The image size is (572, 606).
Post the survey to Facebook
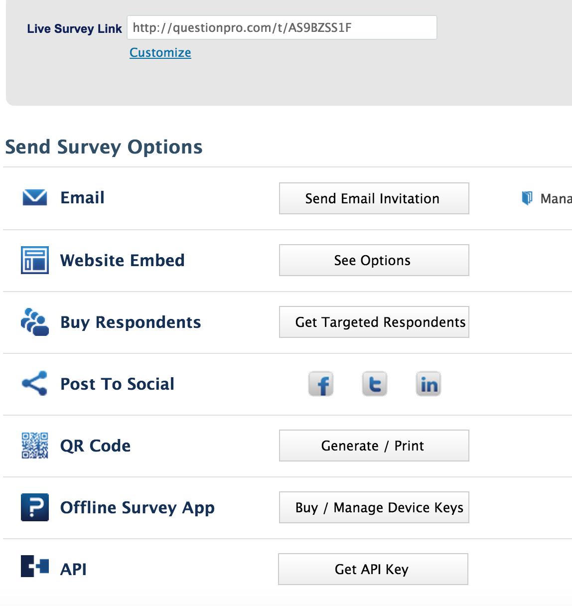coord(321,384)
